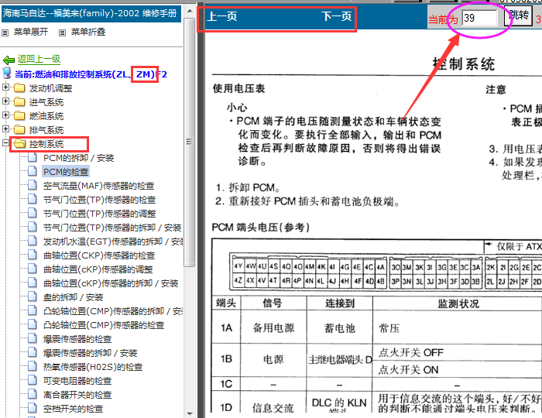Screen dimensions: 542x418
Task: Click the 跳转 jump button
Action: 518,16
